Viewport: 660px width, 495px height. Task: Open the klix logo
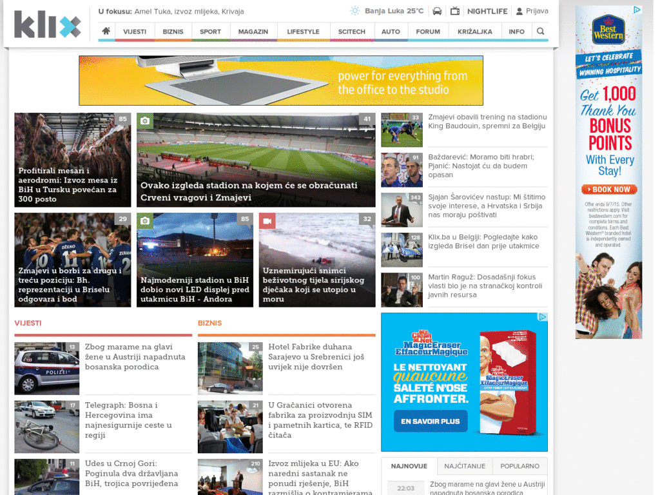tap(48, 24)
